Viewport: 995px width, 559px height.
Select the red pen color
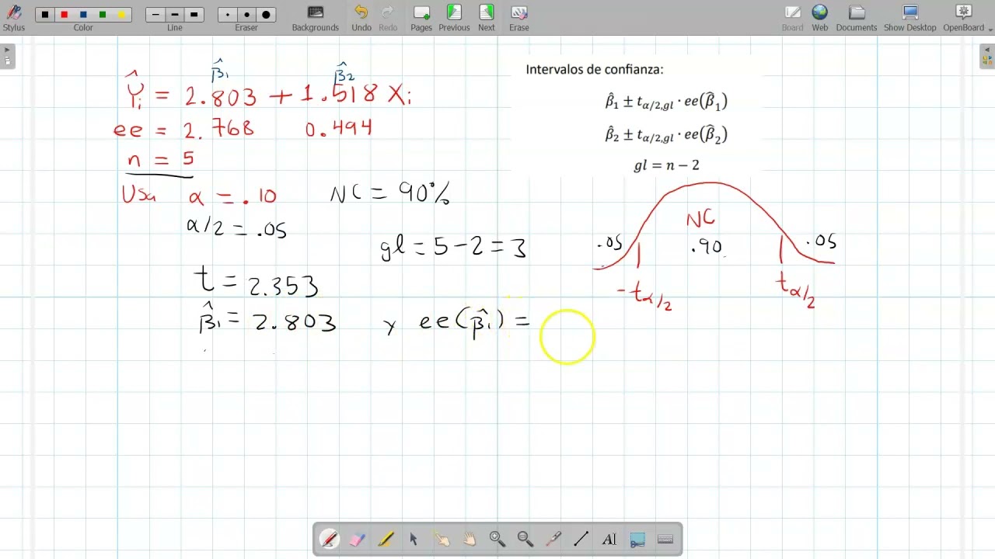tap(64, 15)
